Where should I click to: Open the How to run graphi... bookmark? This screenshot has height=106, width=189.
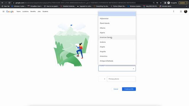[51, 6]
